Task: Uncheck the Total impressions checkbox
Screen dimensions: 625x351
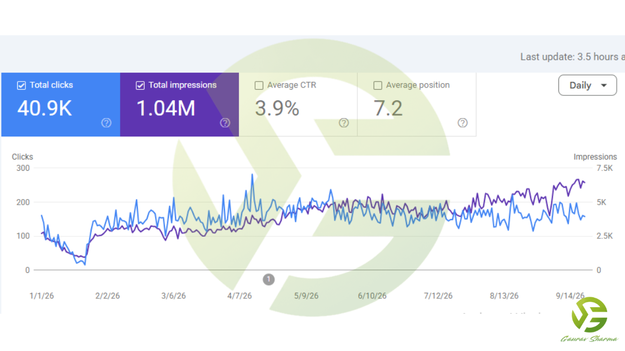Action: (x=141, y=85)
